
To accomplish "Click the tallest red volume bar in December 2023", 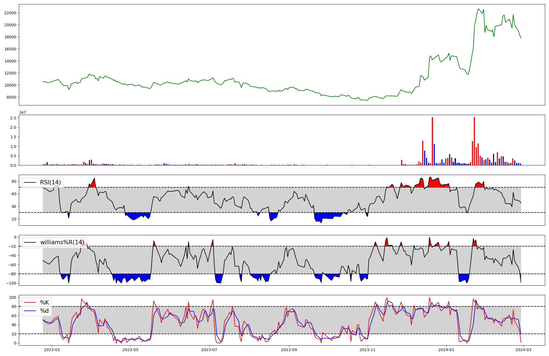I will click(x=432, y=141).
